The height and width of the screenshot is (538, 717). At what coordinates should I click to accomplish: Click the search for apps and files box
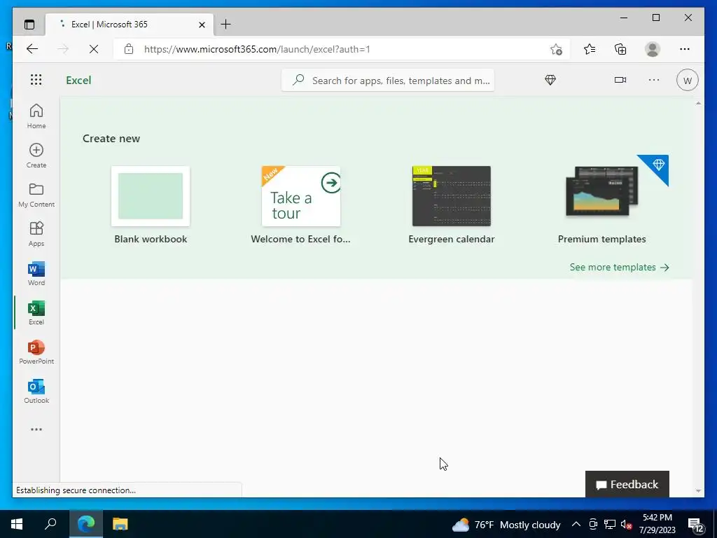click(388, 80)
